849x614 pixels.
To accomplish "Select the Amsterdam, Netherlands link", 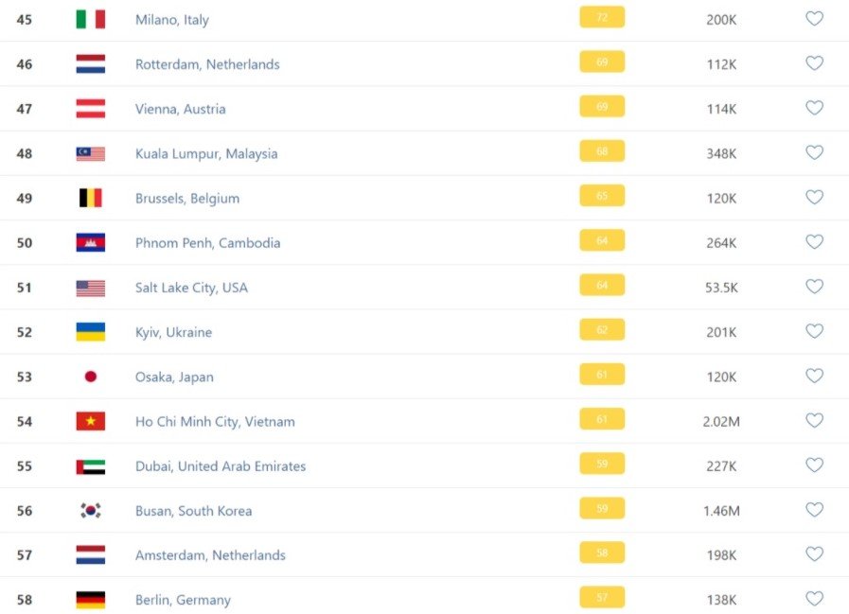I will point(210,555).
